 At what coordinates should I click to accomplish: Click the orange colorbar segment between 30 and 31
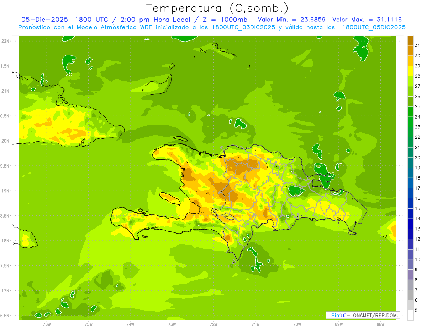pyautogui.click(x=410, y=50)
